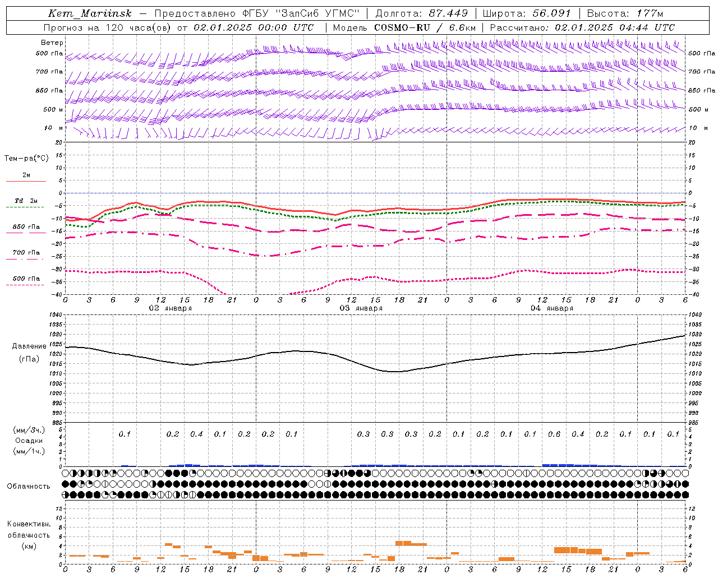The image size is (718, 574).
Task: Click the 2м temperature legend entry
Action: coord(26,175)
